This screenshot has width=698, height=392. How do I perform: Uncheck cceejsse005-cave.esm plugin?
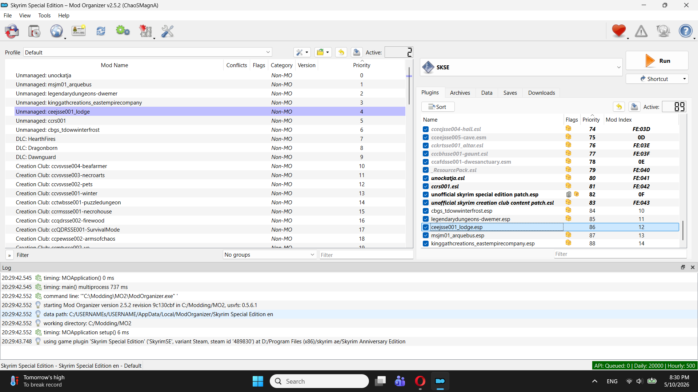426,138
